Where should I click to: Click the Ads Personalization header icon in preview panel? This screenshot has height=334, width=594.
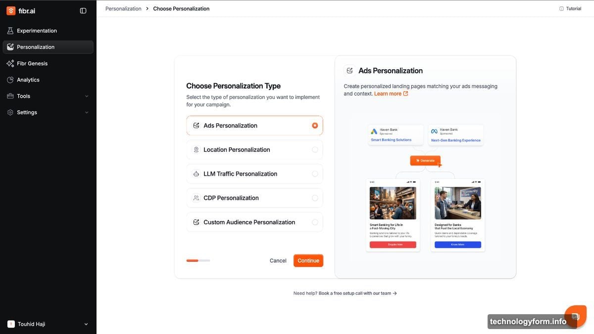[349, 71]
